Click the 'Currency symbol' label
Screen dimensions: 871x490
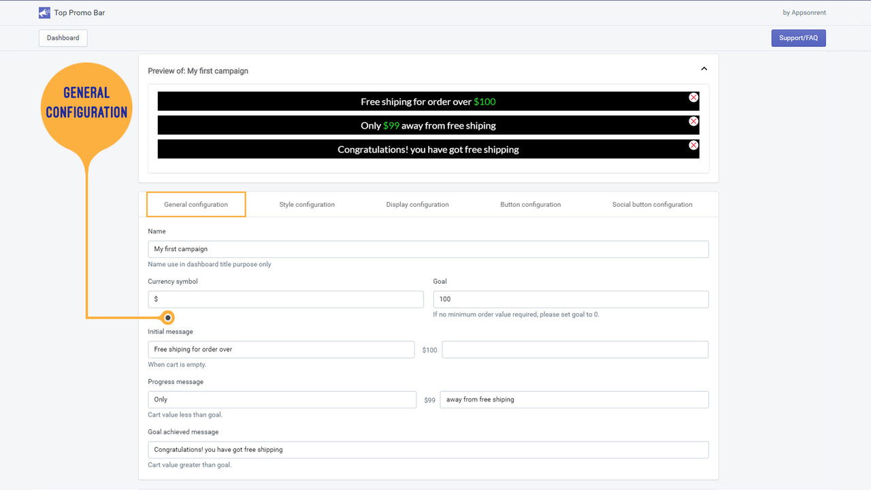click(173, 282)
